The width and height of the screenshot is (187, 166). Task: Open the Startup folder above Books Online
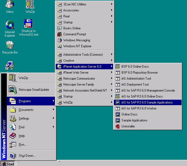[85, 22]
